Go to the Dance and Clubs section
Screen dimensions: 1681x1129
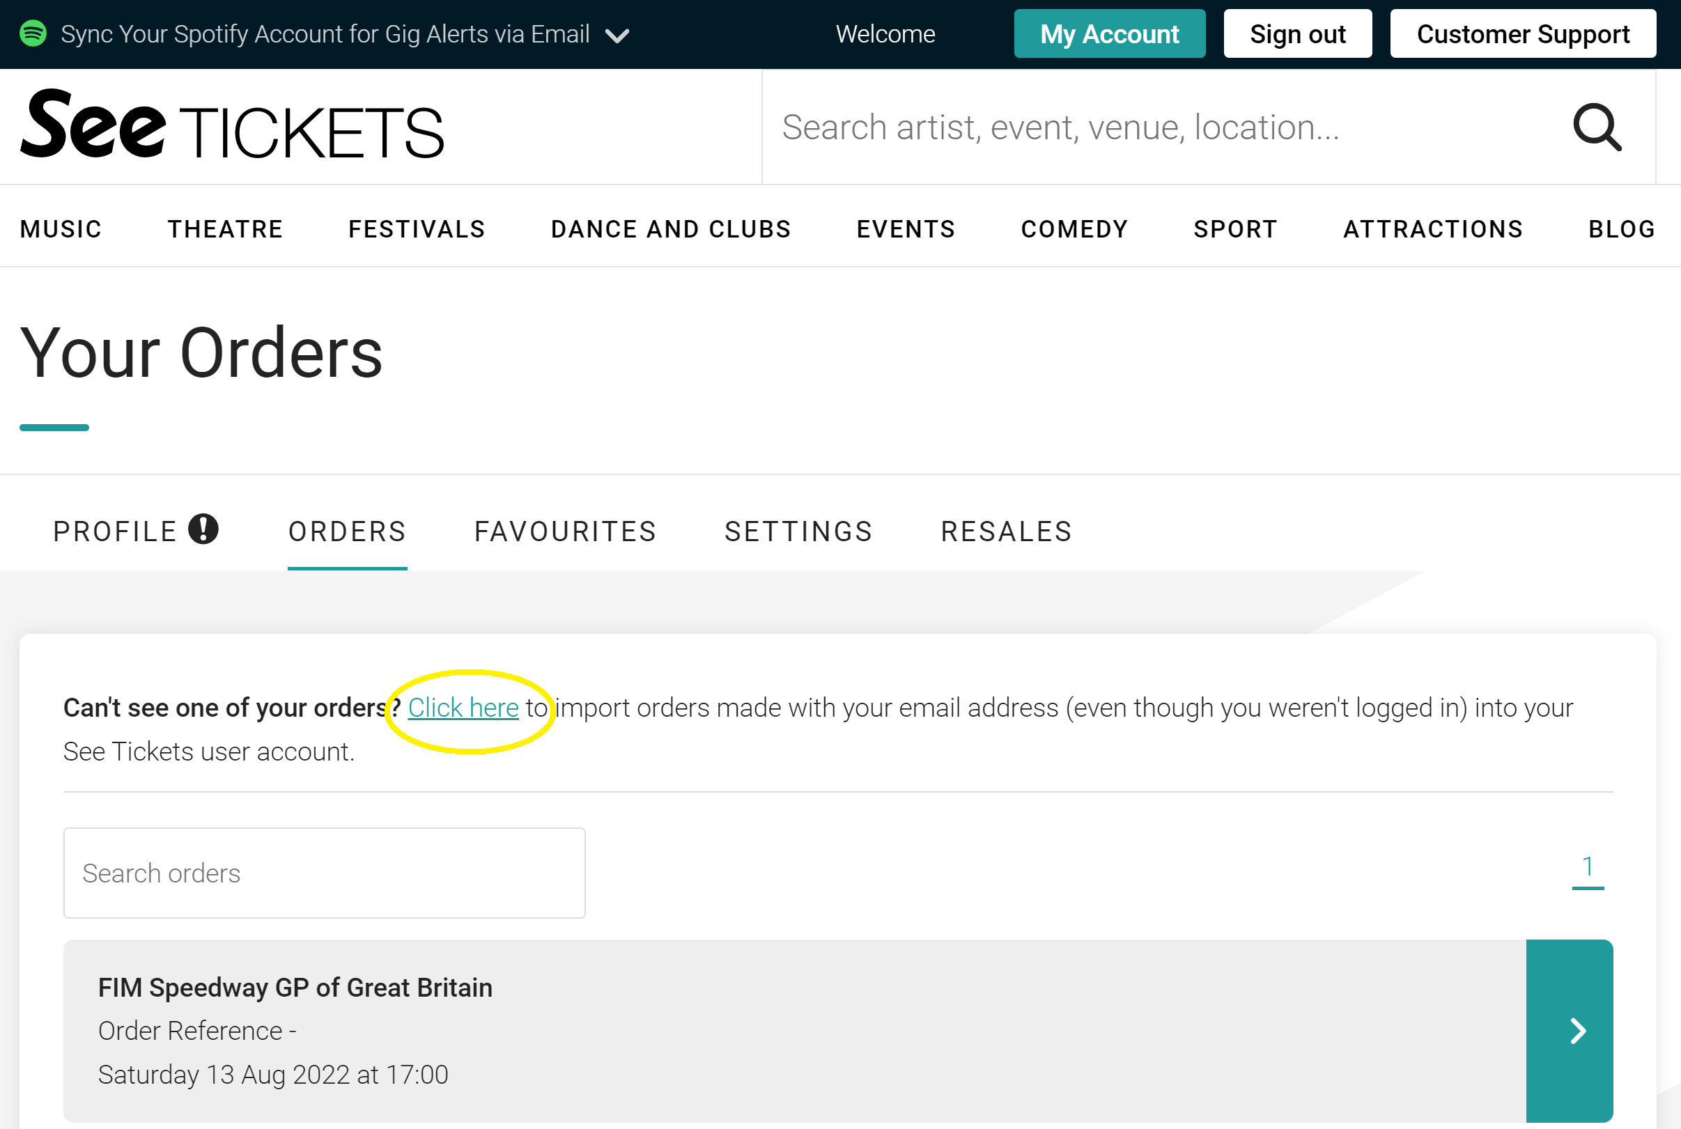tap(671, 229)
